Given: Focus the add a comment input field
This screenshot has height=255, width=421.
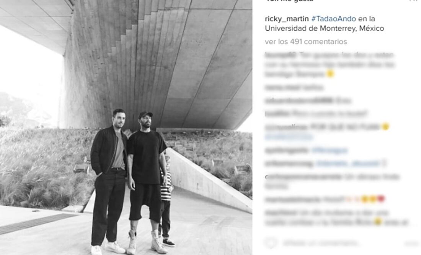Looking at the screenshot, I should coord(321,244).
